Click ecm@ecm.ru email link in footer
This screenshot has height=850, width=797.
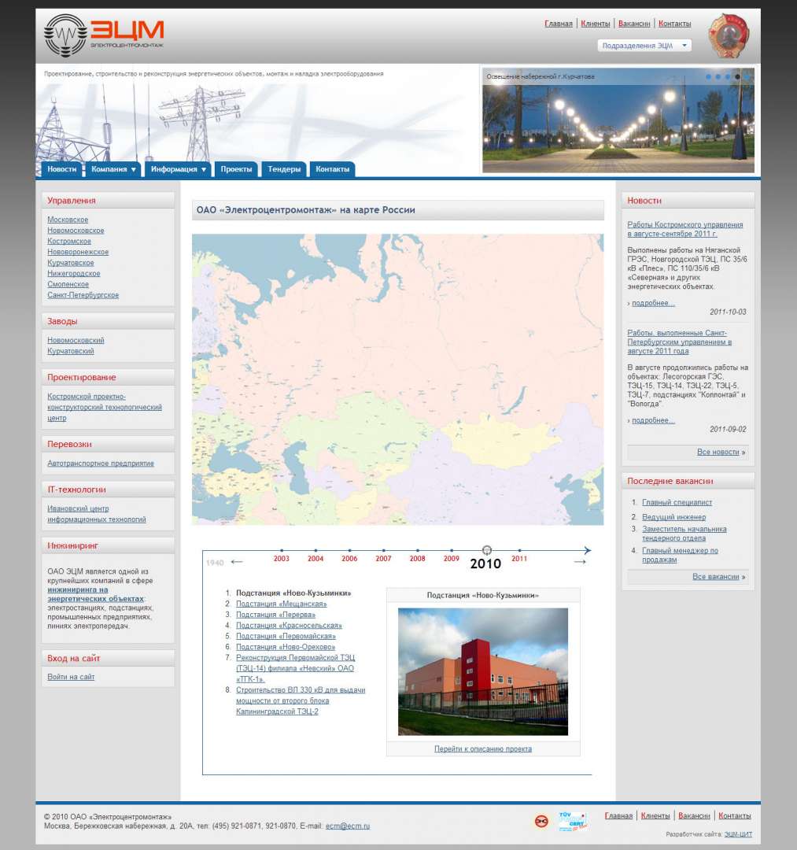(347, 826)
